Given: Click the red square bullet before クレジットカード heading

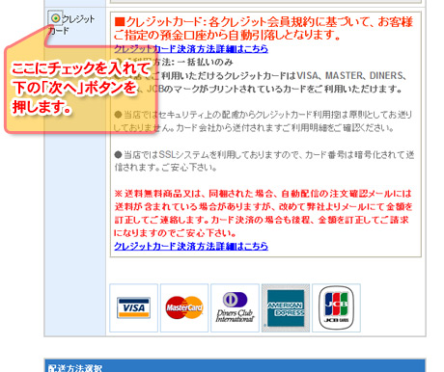Looking at the screenshot, I should coord(120,22).
